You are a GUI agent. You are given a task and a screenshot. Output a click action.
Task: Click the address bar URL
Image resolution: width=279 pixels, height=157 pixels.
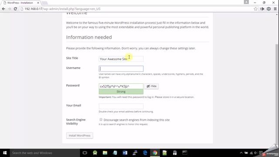62,9
